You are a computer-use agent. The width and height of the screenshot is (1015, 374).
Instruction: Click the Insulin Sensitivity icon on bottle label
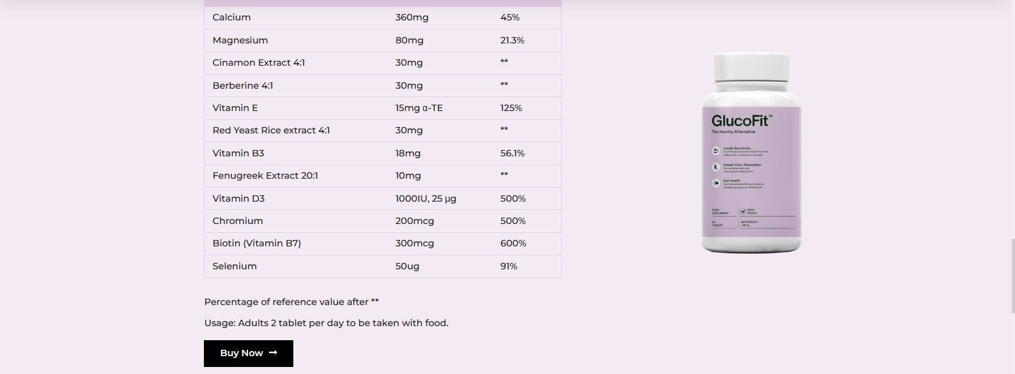point(716,151)
